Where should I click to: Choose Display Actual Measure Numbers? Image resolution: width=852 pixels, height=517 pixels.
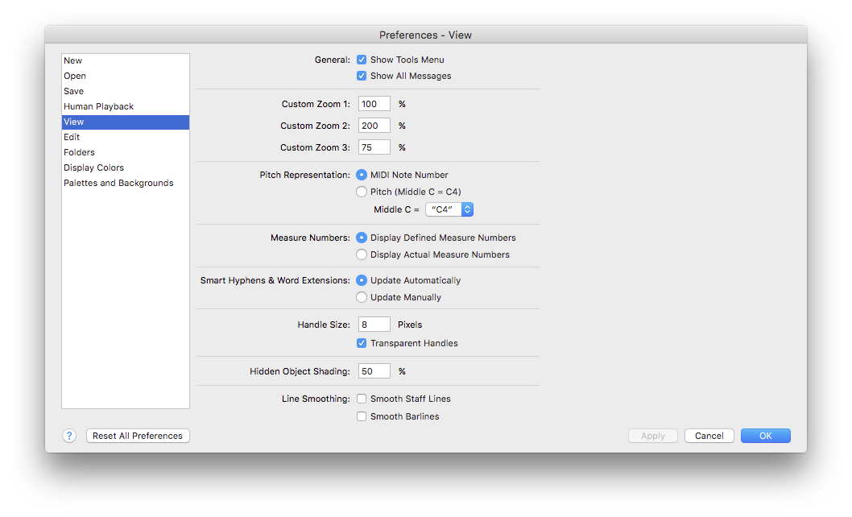coord(362,254)
